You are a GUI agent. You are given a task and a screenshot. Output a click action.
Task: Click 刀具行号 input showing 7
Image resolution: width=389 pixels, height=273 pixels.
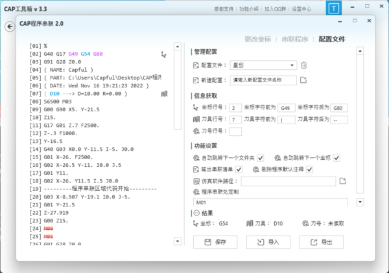pos(235,120)
